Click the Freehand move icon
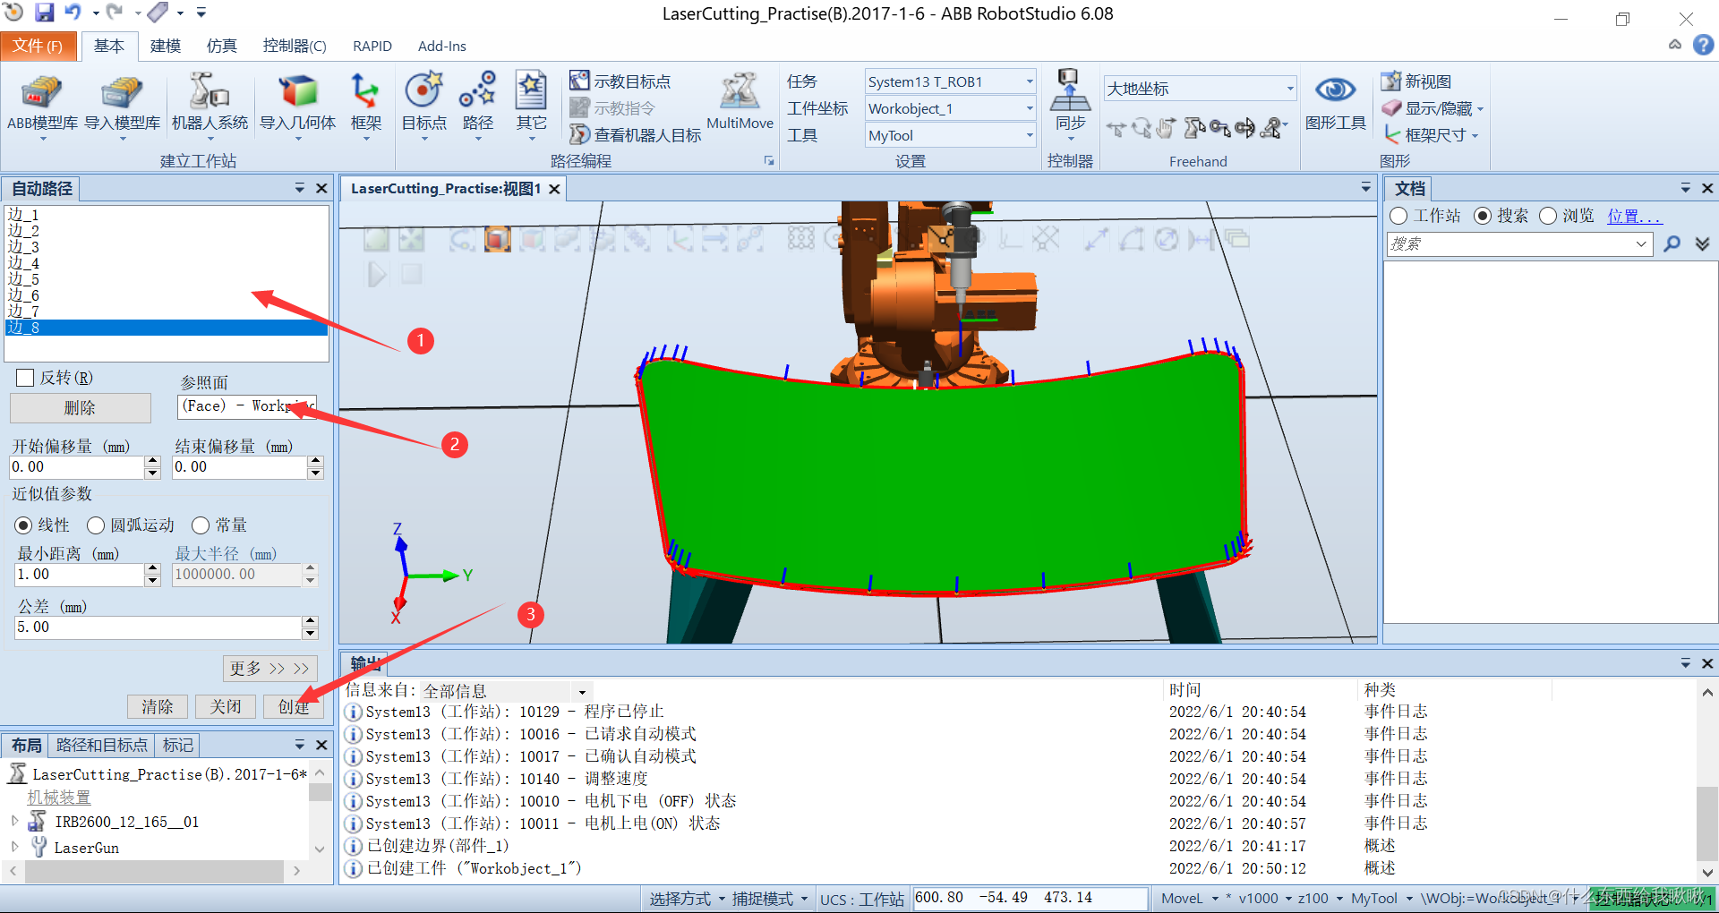 [x=1116, y=129]
